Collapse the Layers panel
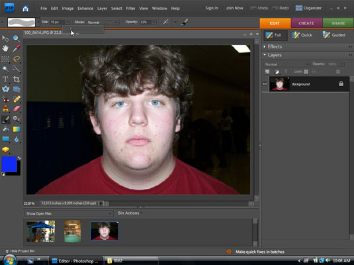The image size is (354, 265). pyautogui.click(x=265, y=55)
